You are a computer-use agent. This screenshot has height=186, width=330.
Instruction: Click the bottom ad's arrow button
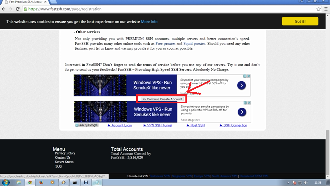[242, 112]
